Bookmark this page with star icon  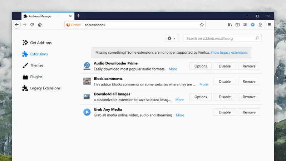(202, 25)
